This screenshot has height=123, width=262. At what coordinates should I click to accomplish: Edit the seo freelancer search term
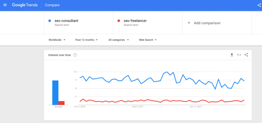tap(135, 21)
